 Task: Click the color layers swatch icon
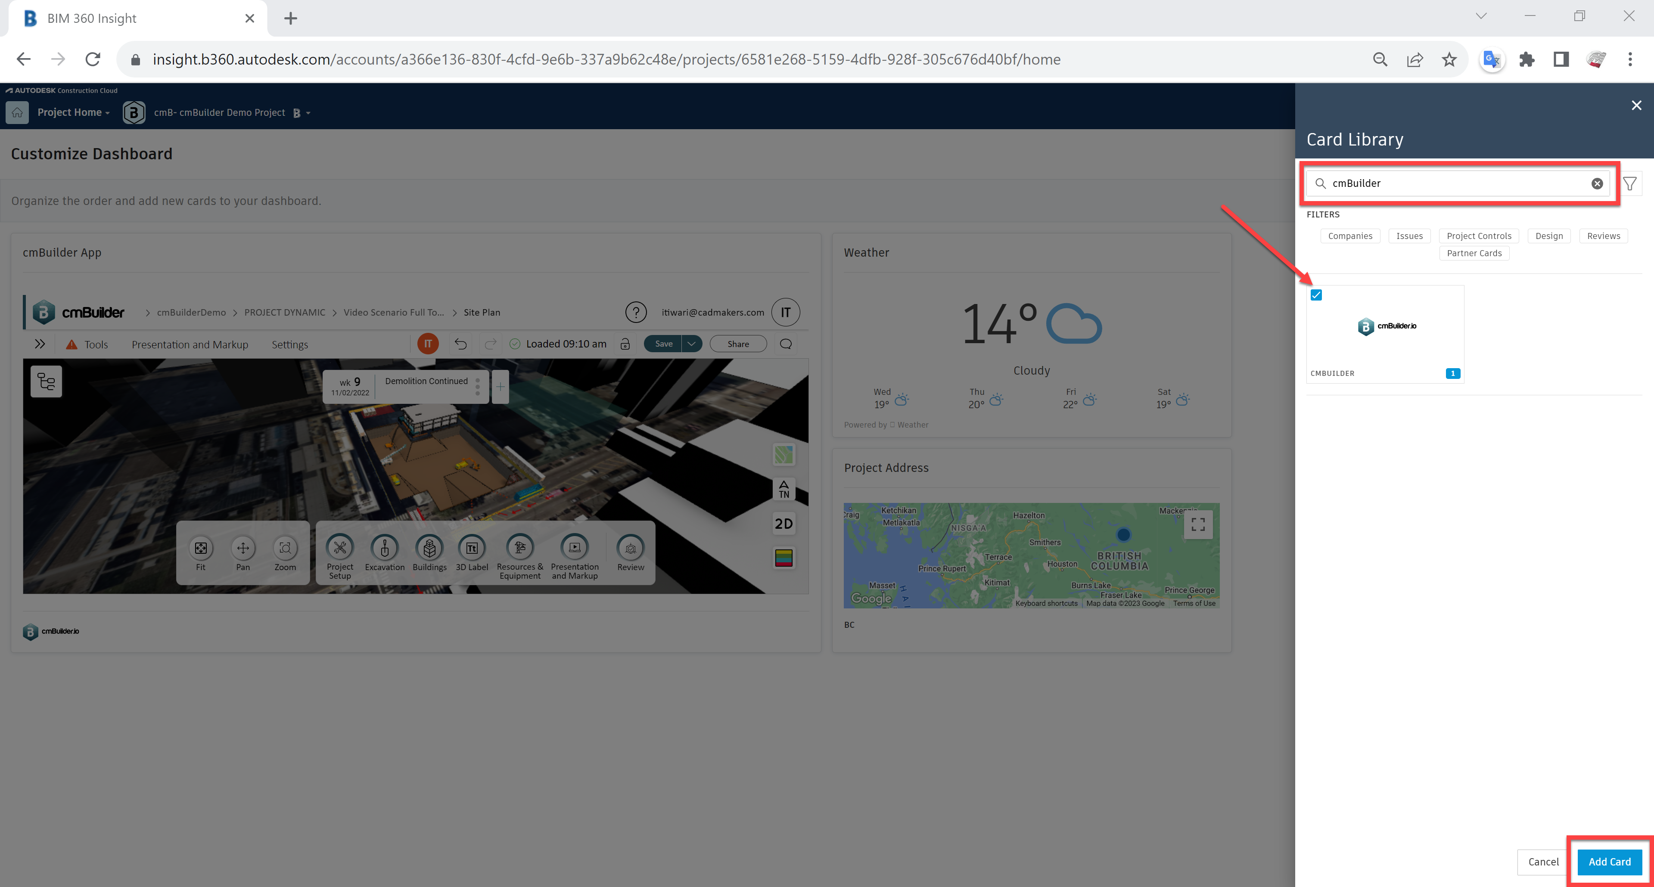(x=783, y=558)
